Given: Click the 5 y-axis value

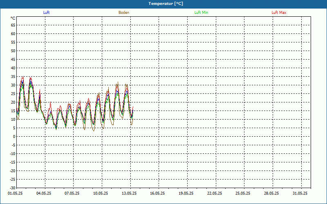Looking at the screenshot, I should [x=14, y=128].
